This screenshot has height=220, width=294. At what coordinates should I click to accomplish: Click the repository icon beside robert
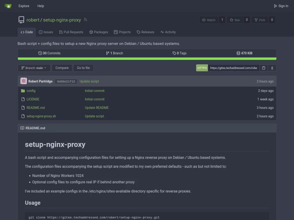[x=21, y=20]
